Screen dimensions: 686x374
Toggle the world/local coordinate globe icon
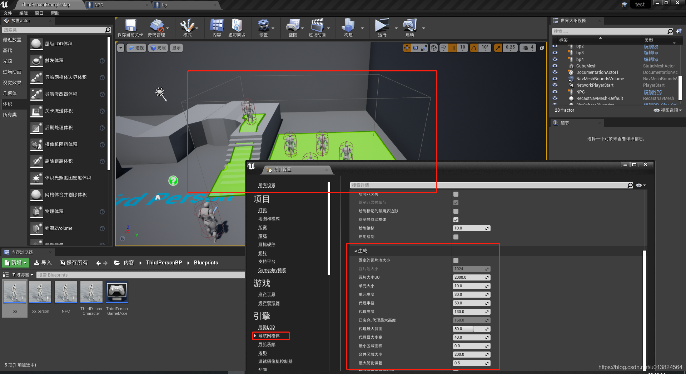point(434,48)
